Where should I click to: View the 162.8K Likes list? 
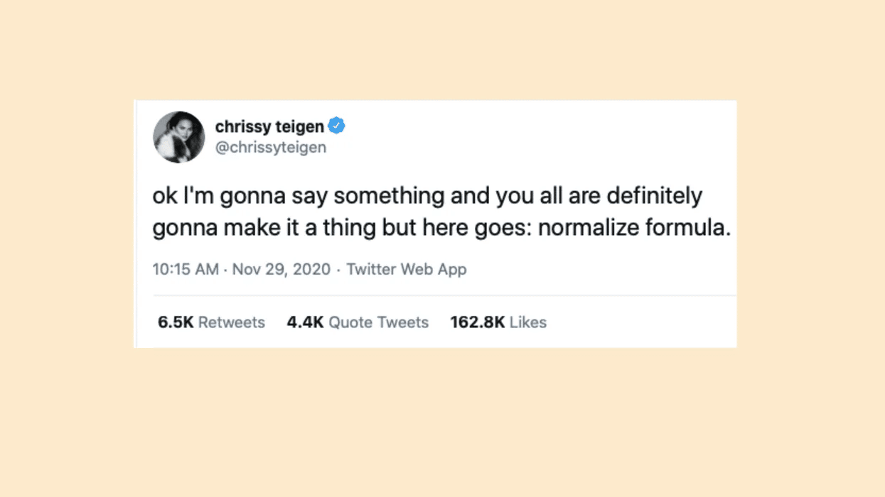point(498,322)
